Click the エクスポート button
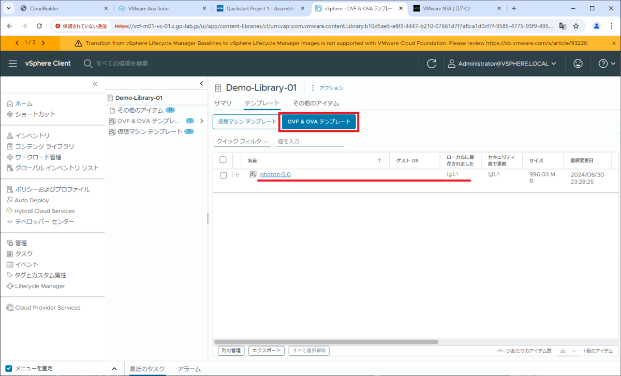 pos(267,351)
